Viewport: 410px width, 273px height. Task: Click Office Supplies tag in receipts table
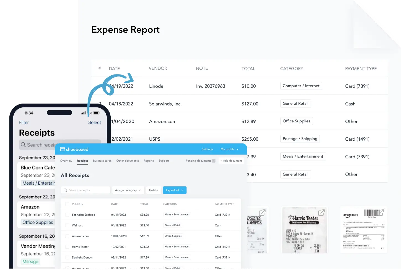pyautogui.click(x=173, y=236)
